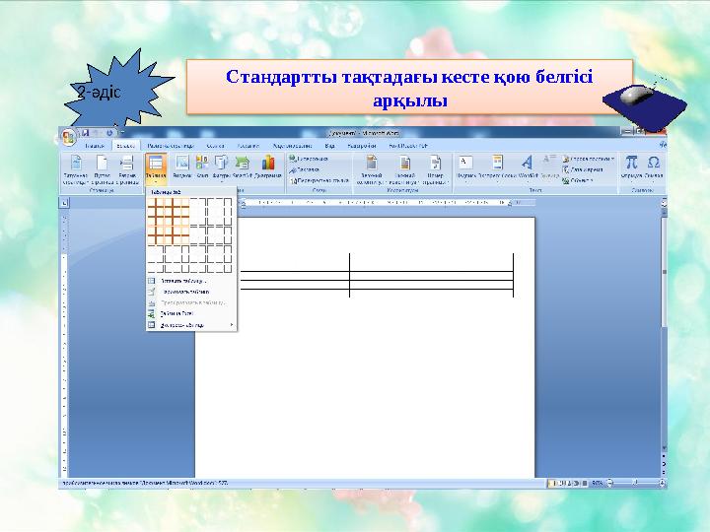Open the Вид ribbon tab
The image size is (710, 532).
tap(329, 146)
